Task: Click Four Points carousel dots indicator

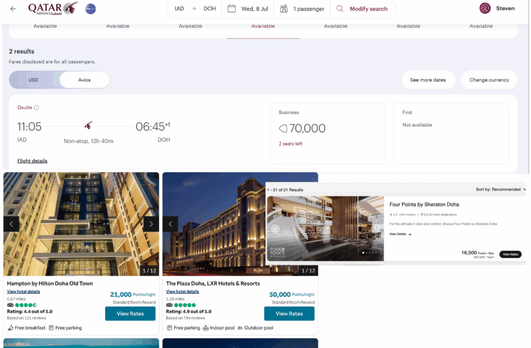Action: 369,253
